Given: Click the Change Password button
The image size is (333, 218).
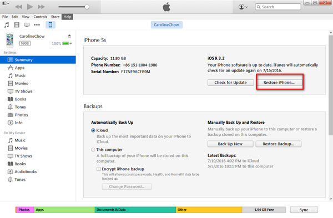Looking at the screenshot, I should (x=127, y=186).
